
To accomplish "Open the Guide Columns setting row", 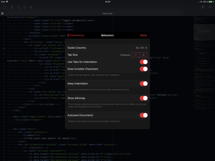I will click(x=107, y=48).
